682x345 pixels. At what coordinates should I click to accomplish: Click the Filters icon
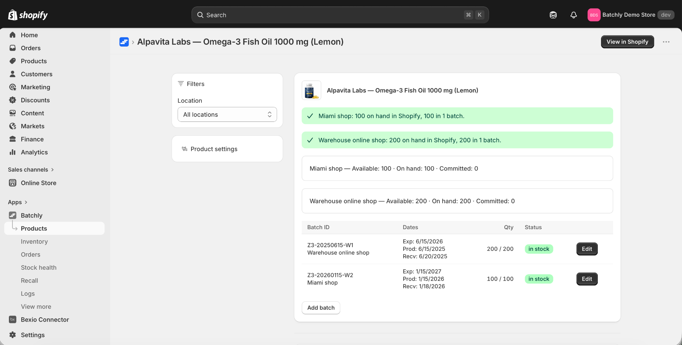click(x=181, y=83)
